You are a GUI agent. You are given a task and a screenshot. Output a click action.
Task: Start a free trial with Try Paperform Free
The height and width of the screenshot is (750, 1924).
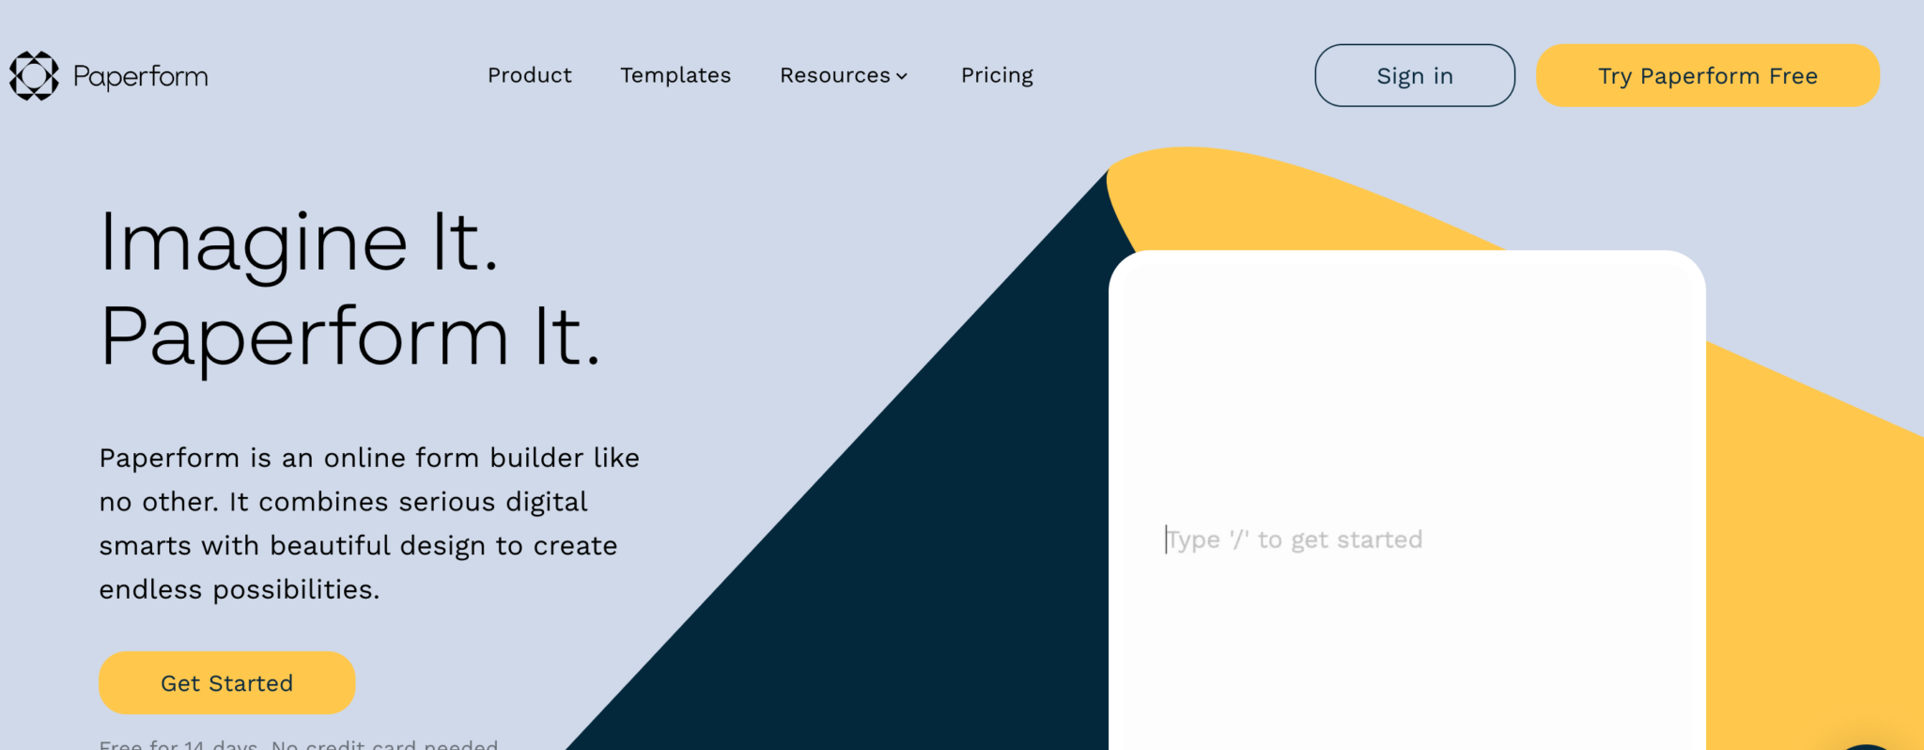1706,75
